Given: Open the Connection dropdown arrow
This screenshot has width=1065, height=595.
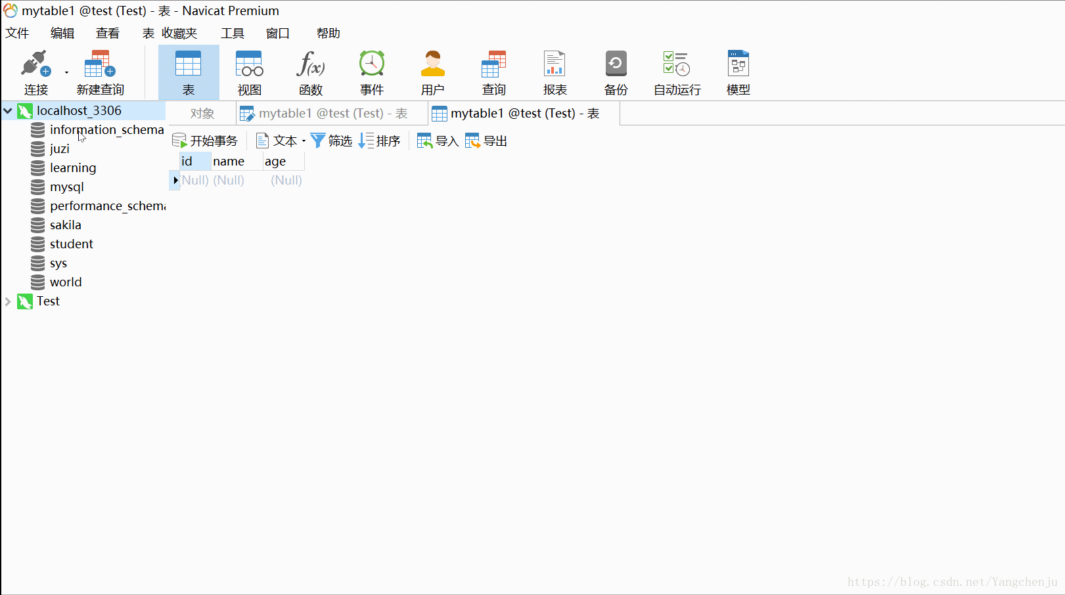Looking at the screenshot, I should 66,73.
